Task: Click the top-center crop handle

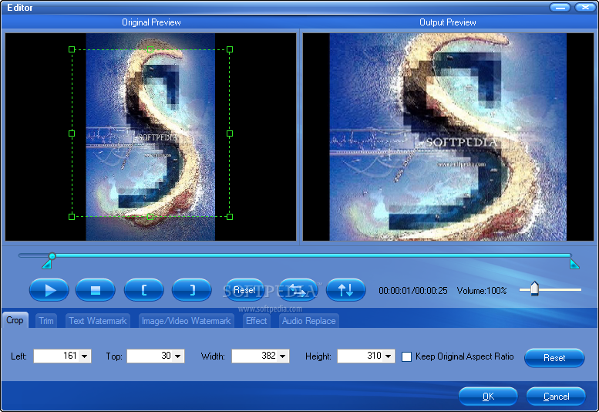Action: click(x=150, y=49)
